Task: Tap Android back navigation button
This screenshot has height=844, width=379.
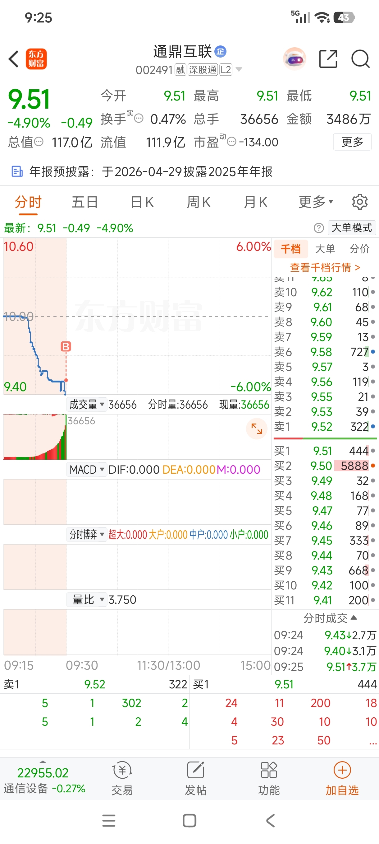Action: click(271, 820)
